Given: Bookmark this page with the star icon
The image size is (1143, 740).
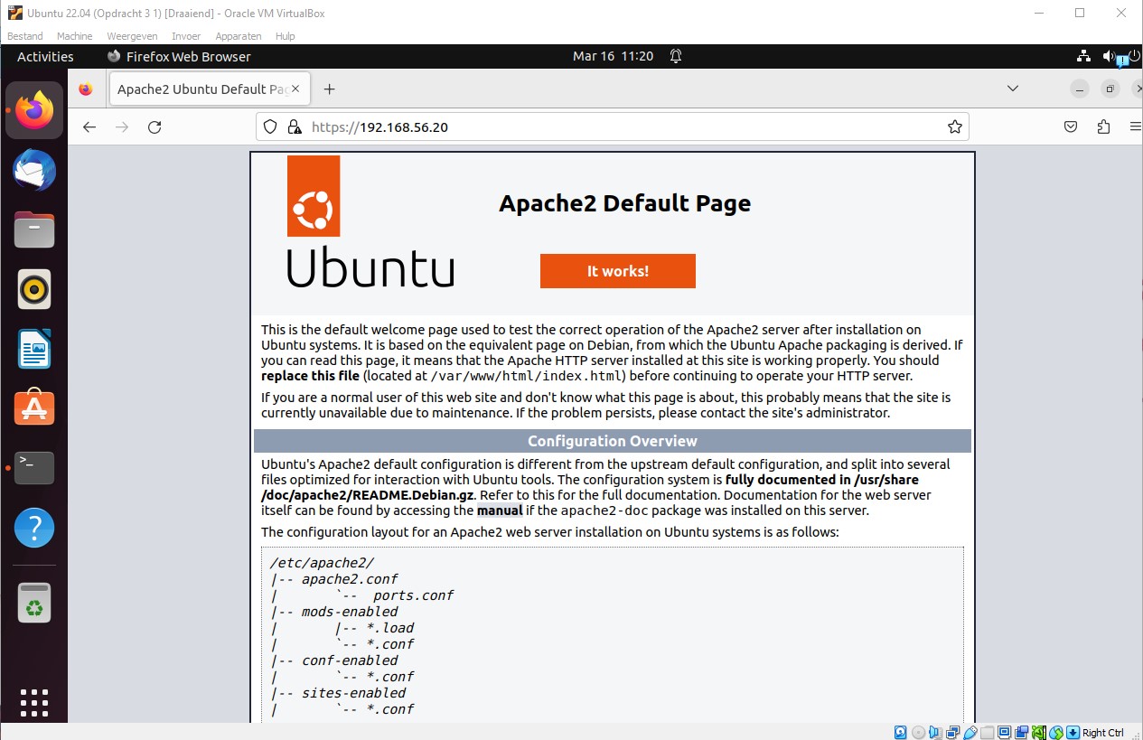Looking at the screenshot, I should 954,127.
